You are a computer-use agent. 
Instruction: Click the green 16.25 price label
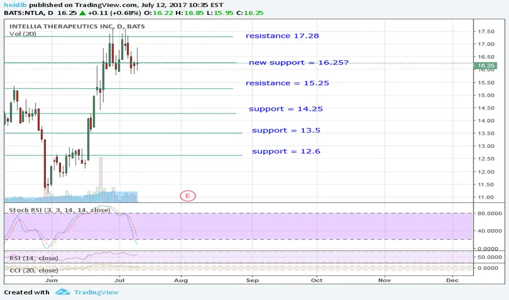486,65
